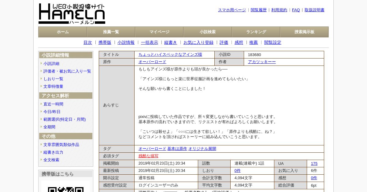This screenshot has height=192, width=367.
Task: Open author アカツッキー's page
Action: coord(262,62)
